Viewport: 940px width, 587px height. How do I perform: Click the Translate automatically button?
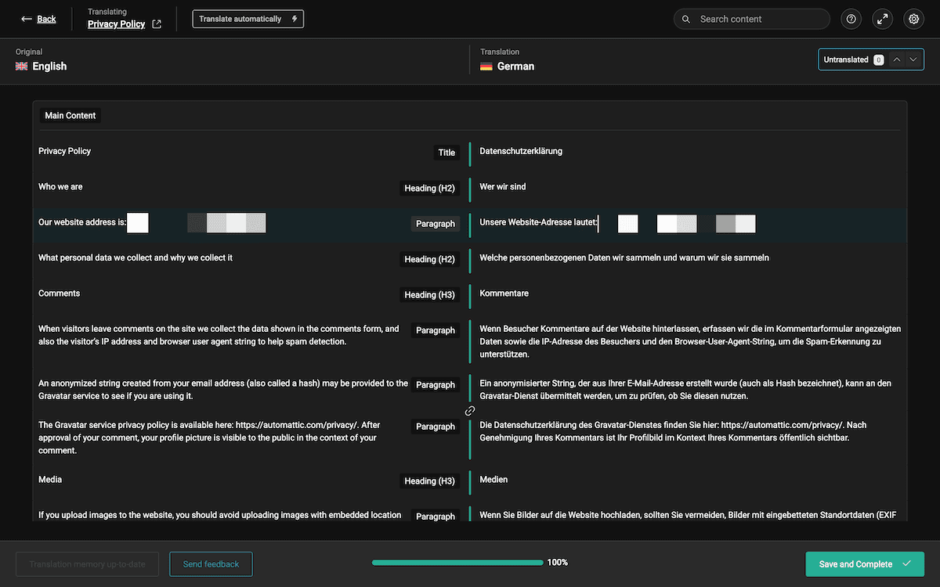[x=248, y=19]
